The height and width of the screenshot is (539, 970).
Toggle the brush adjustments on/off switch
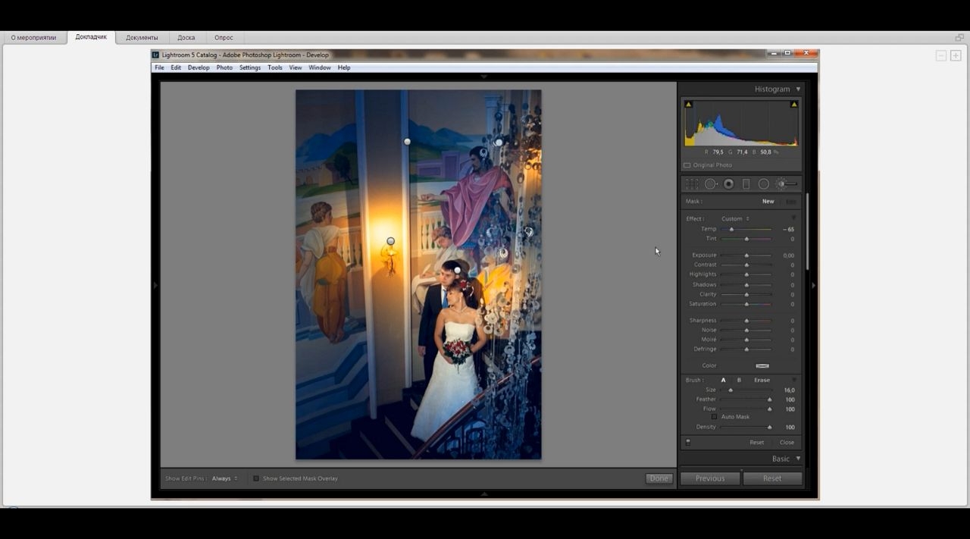pos(688,442)
